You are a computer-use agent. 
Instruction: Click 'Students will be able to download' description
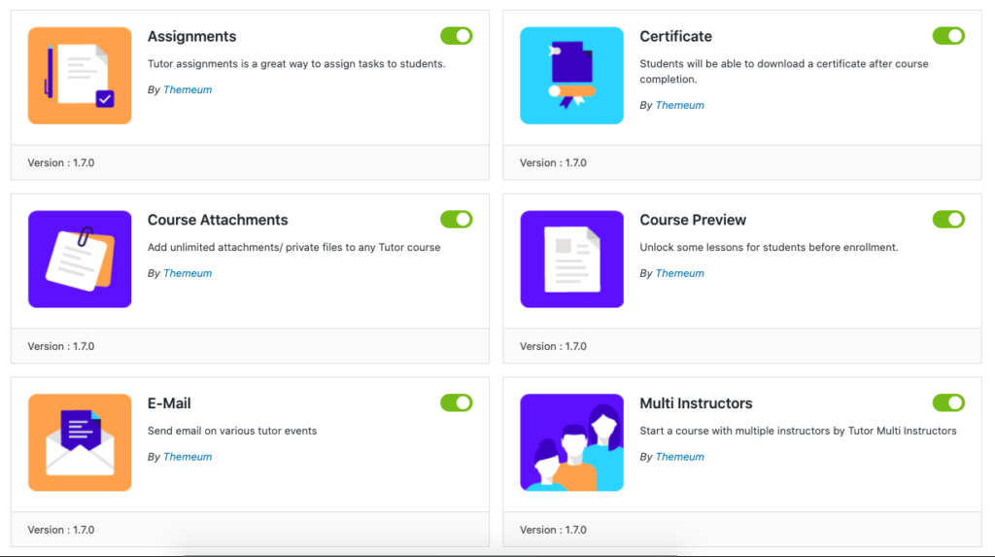[x=784, y=71]
